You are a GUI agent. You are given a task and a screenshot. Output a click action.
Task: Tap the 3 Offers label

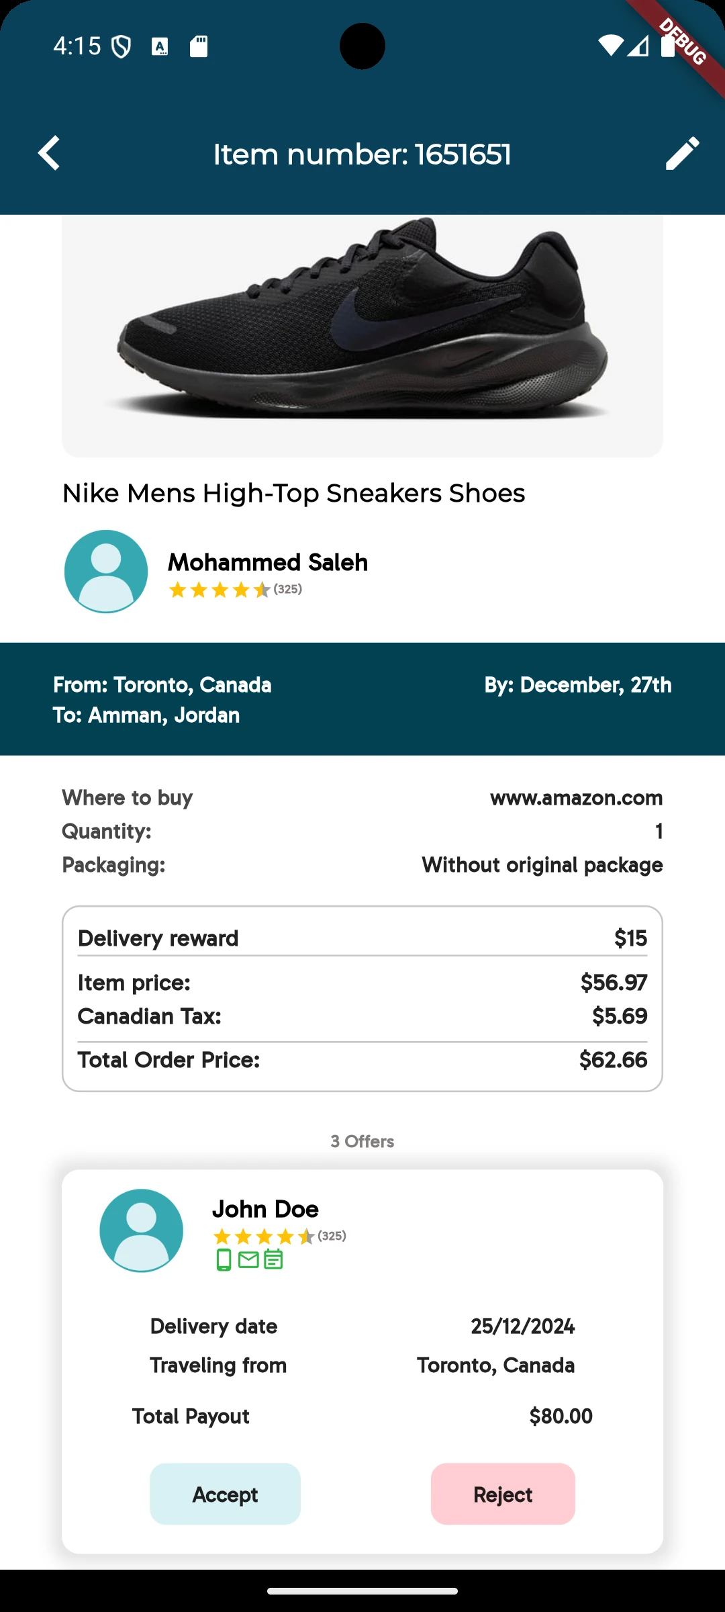click(x=362, y=1141)
